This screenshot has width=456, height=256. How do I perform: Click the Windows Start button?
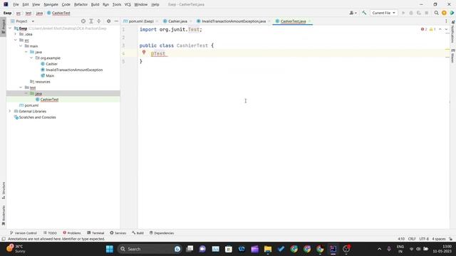[110, 249]
